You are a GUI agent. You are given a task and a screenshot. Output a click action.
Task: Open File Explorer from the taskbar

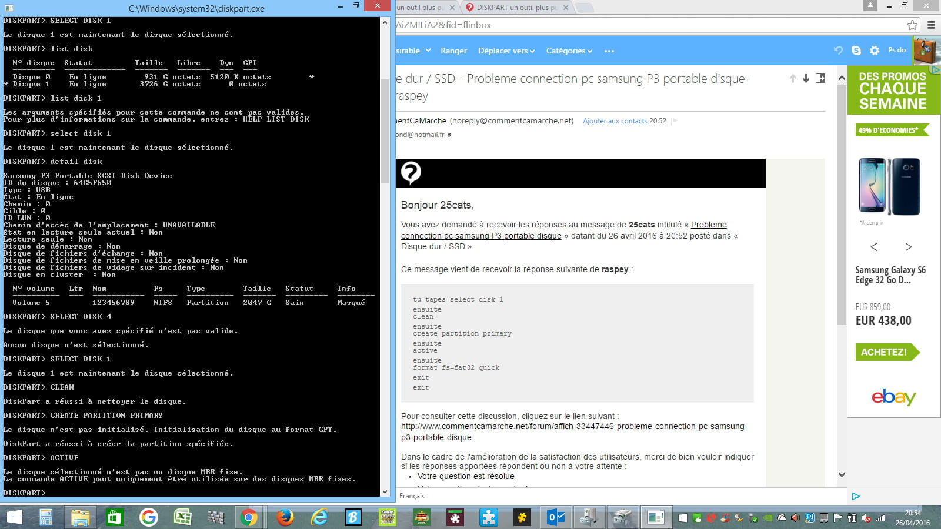pos(80,517)
